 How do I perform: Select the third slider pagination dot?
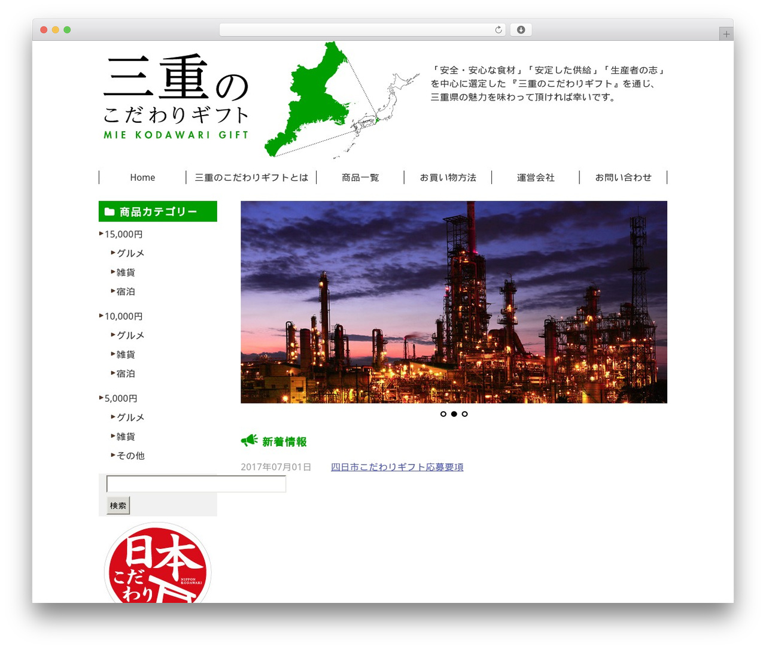coord(465,414)
